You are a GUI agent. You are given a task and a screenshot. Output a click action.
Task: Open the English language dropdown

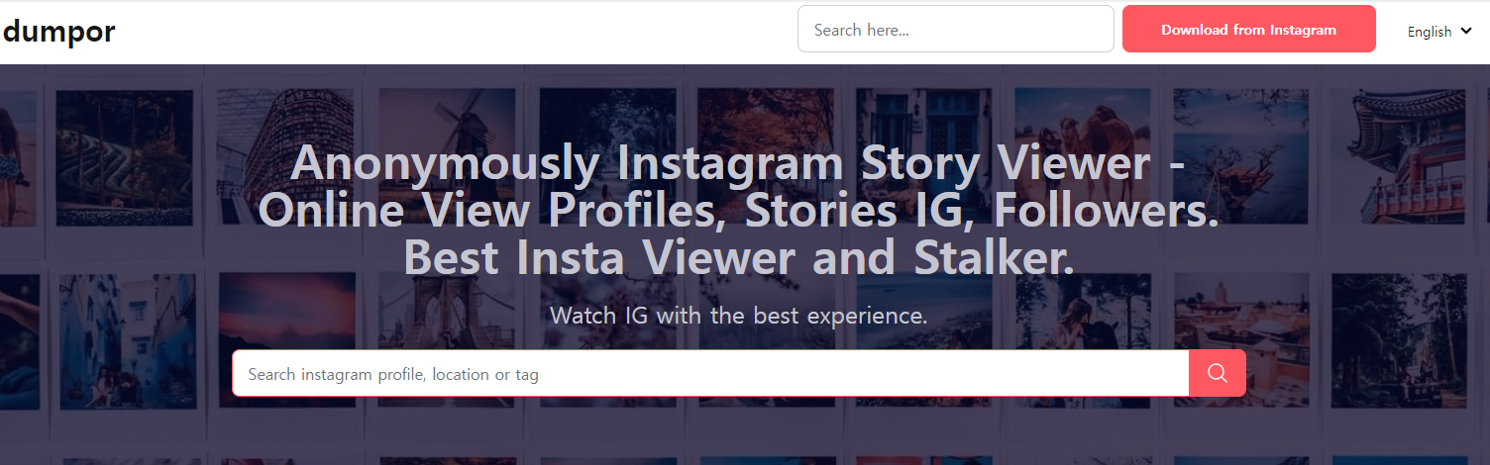point(1439,32)
